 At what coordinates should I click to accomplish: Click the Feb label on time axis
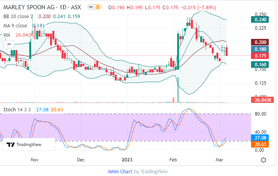[x=173, y=159]
